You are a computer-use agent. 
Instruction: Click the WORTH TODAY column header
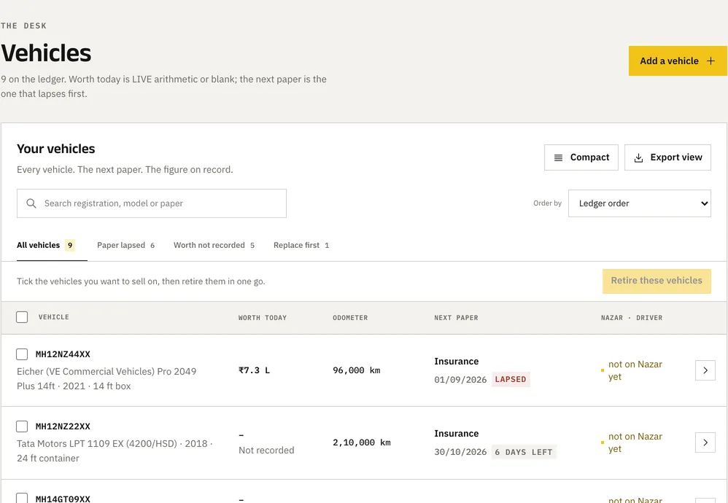tap(263, 318)
